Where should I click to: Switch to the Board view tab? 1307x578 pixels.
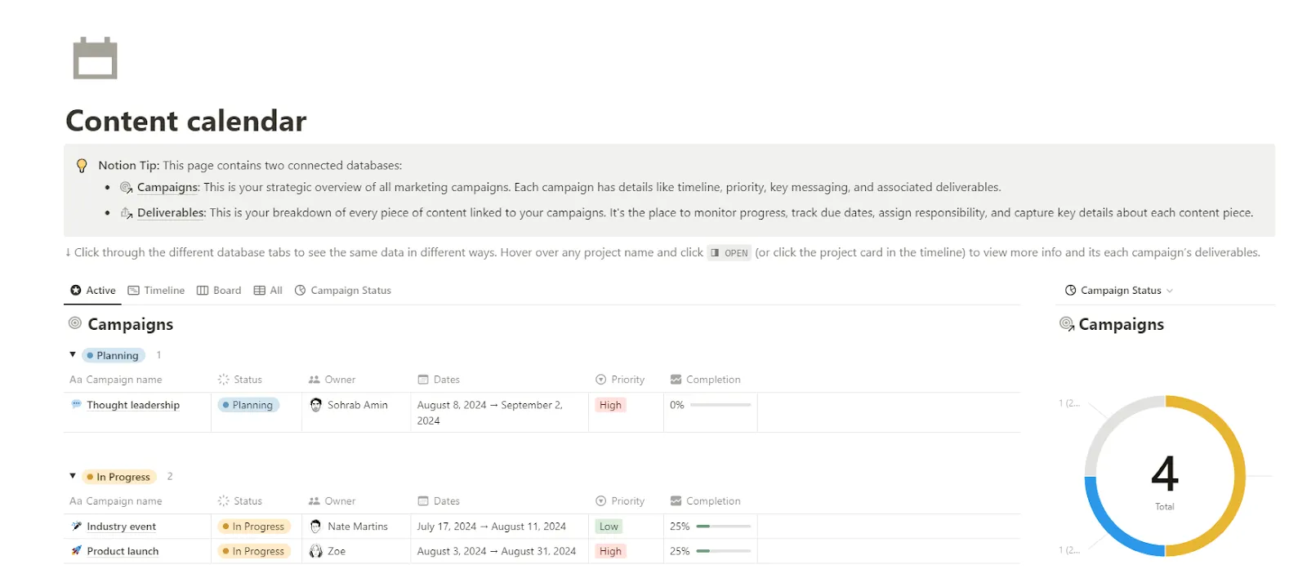[x=219, y=291]
